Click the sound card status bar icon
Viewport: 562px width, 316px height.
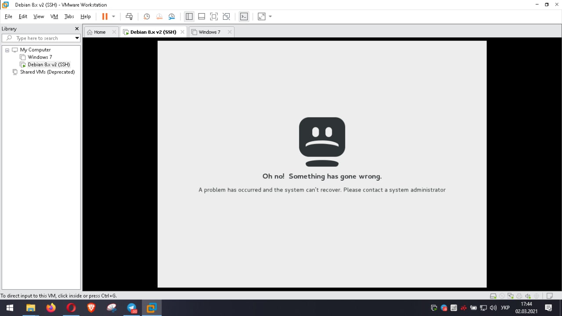pos(528,296)
